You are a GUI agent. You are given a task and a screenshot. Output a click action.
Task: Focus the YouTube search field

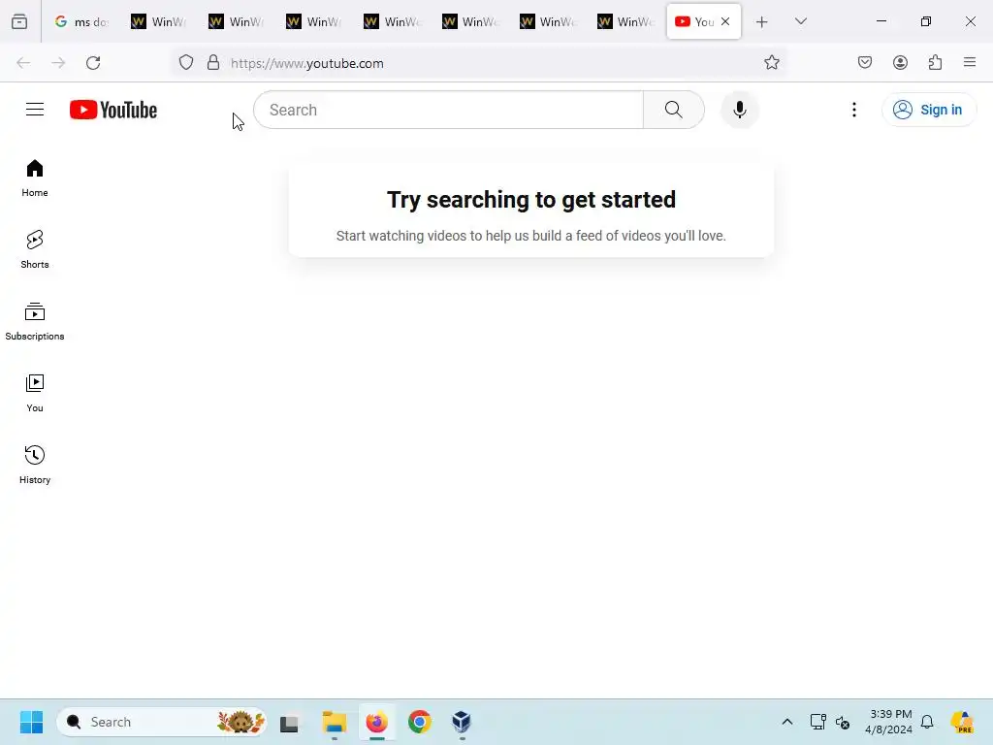point(449,110)
